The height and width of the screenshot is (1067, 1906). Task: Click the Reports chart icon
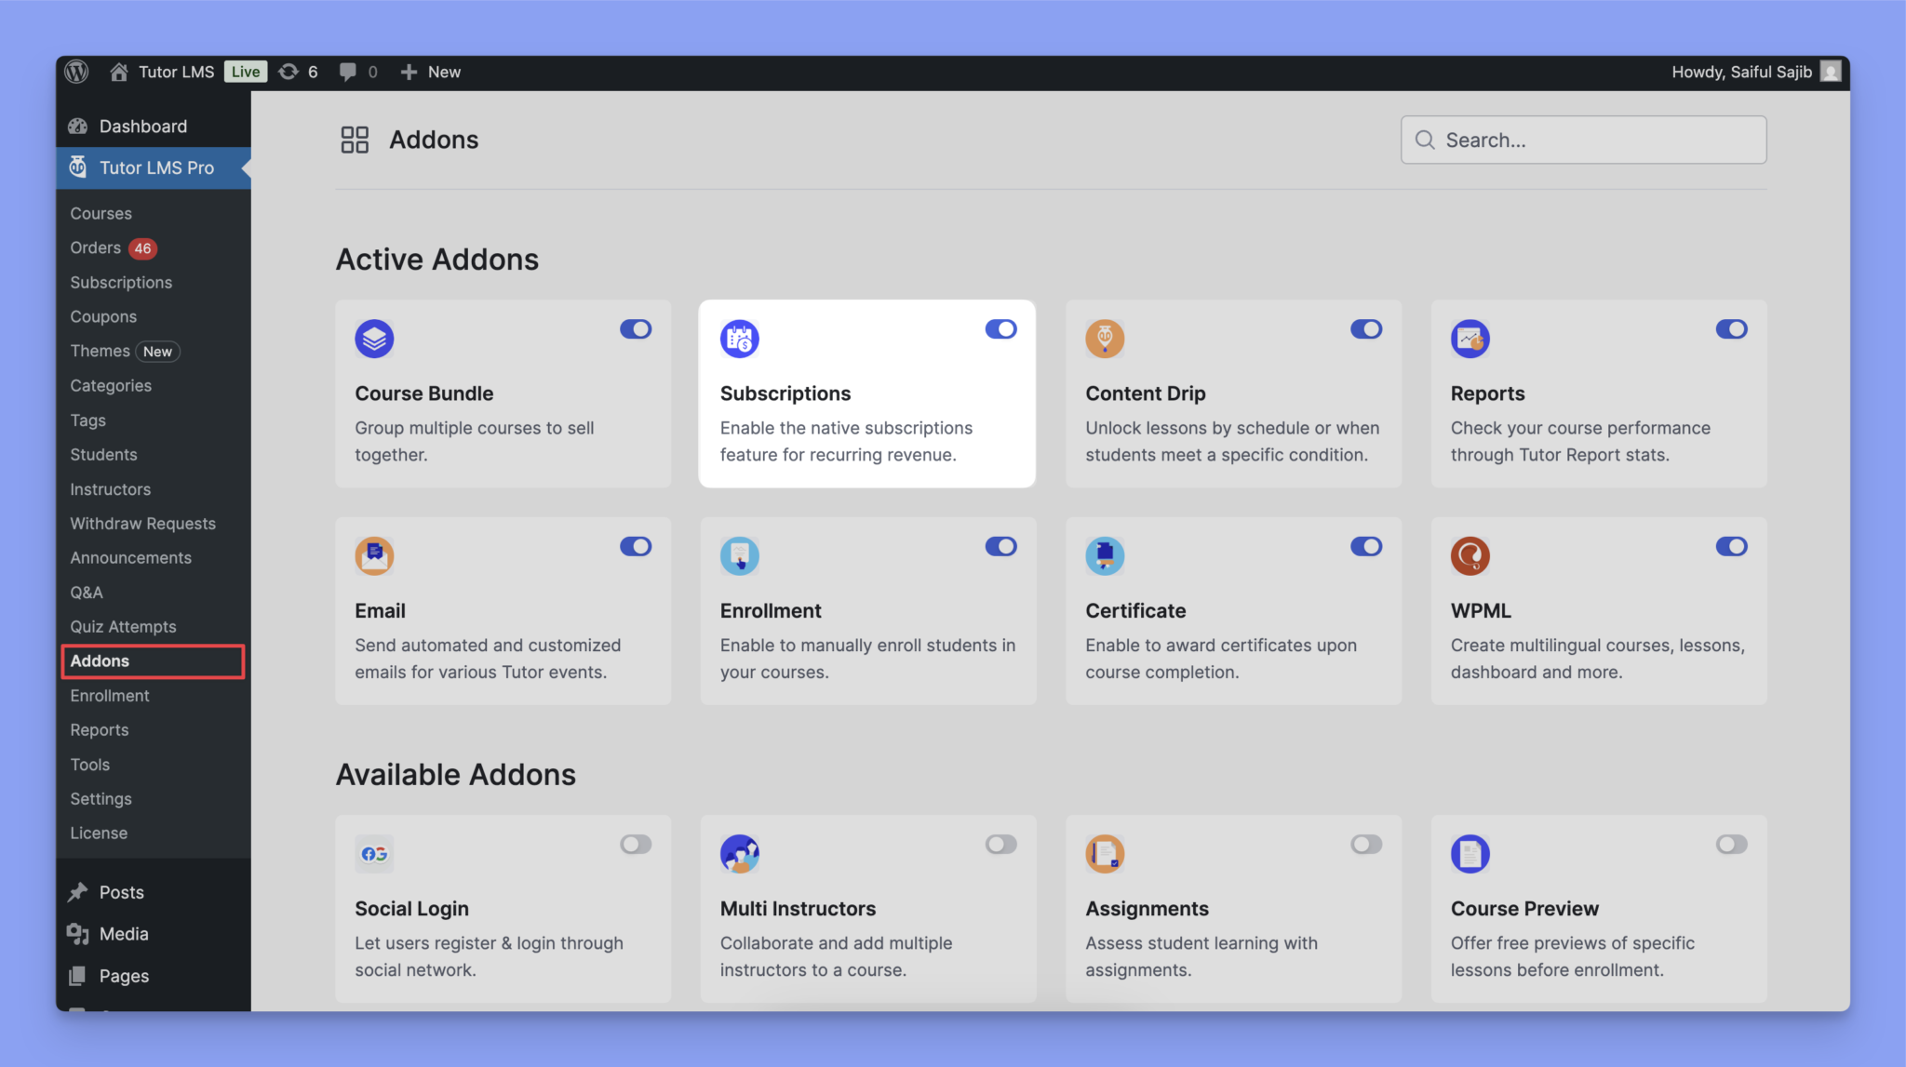(1470, 339)
